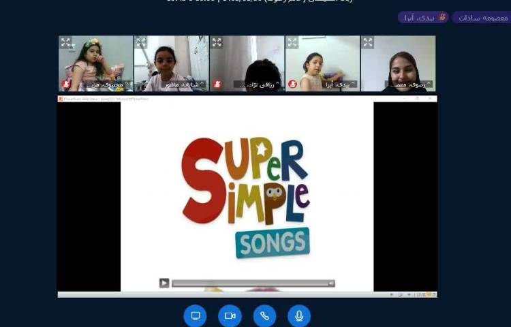
Task: Click the red muted-mic icon on the رزاقی نژاد tile
Action: click(217, 84)
